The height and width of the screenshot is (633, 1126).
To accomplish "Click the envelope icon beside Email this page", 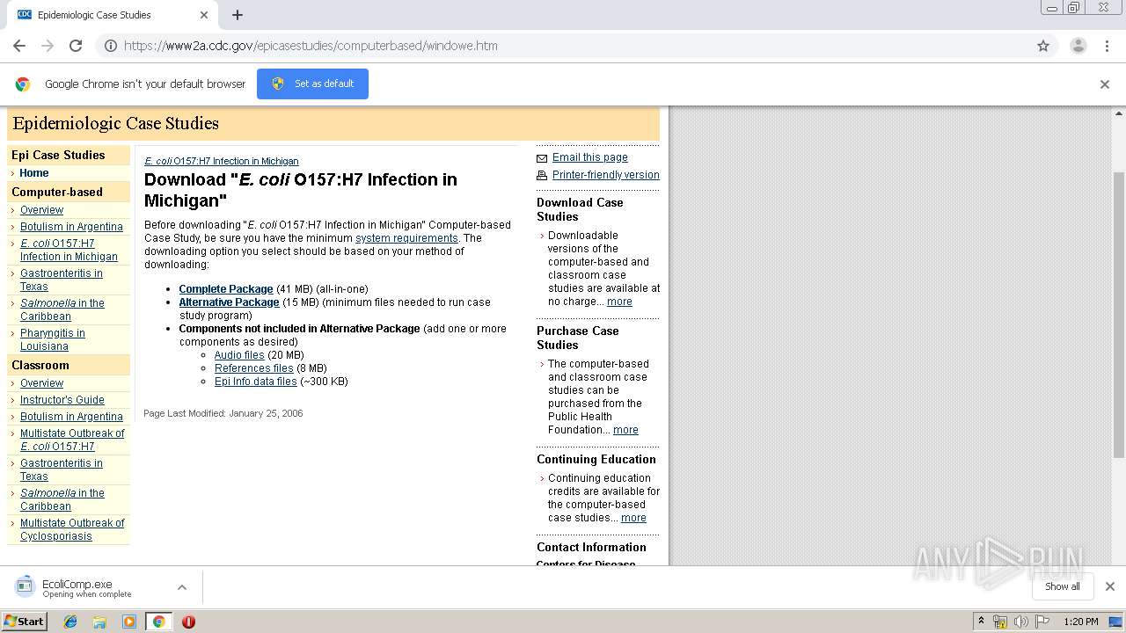I will tap(542, 158).
